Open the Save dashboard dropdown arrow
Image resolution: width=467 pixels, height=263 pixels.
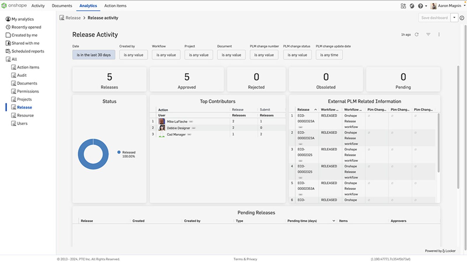454,18
